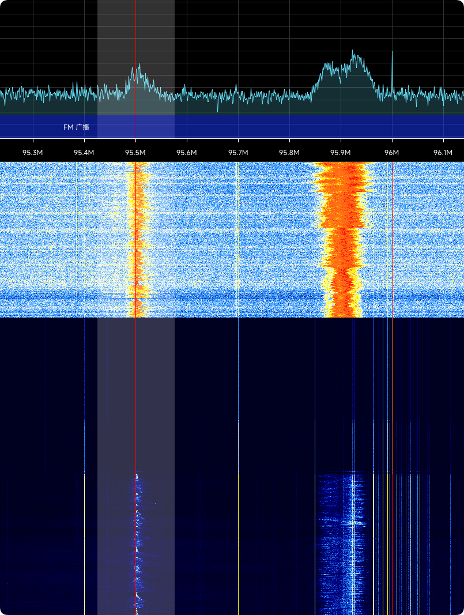464x615 pixels.
Task: Select the 95.4M frequency tick label
Action: point(84,153)
